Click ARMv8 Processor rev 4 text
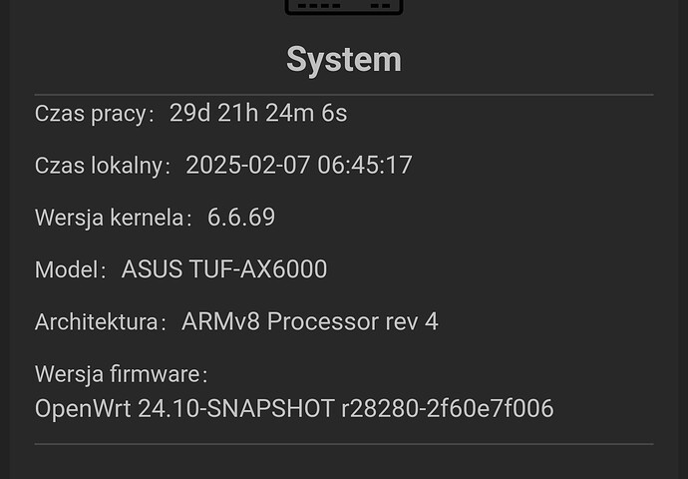 pyautogui.click(x=310, y=321)
